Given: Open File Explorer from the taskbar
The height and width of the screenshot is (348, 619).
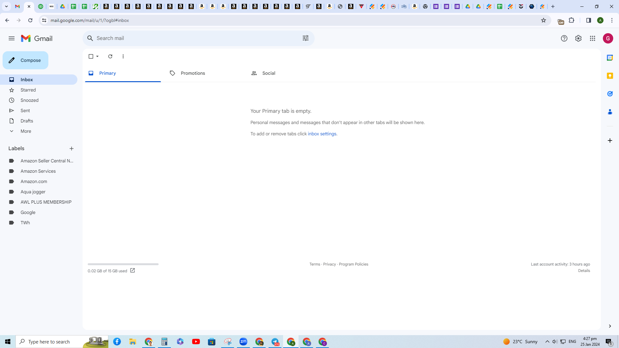Looking at the screenshot, I should point(133,342).
